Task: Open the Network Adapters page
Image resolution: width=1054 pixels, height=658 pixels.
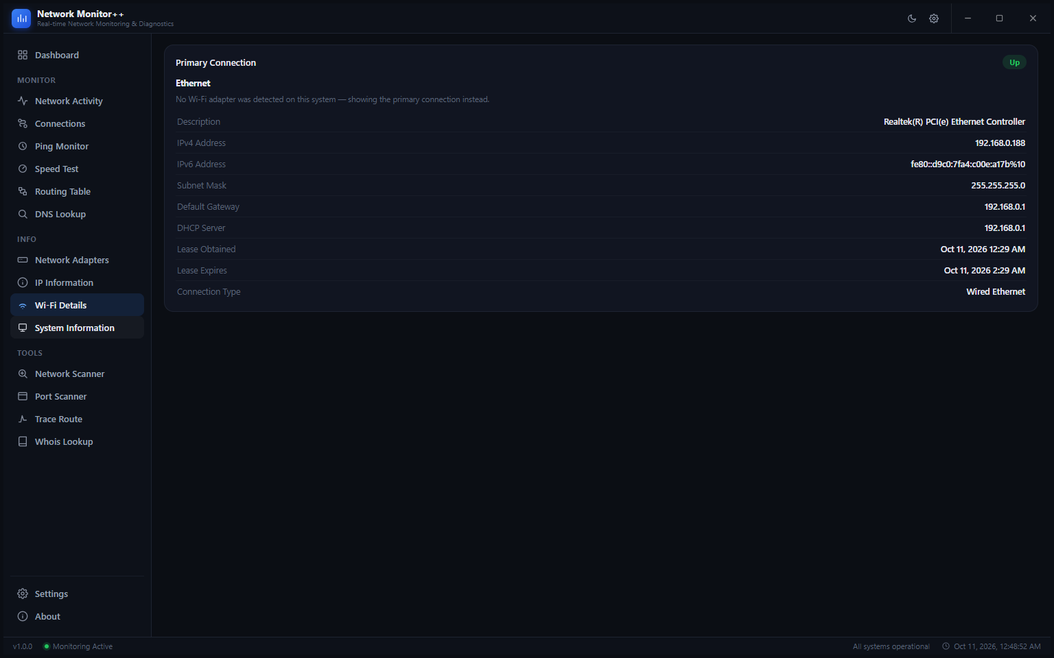Action: [77, 260]
